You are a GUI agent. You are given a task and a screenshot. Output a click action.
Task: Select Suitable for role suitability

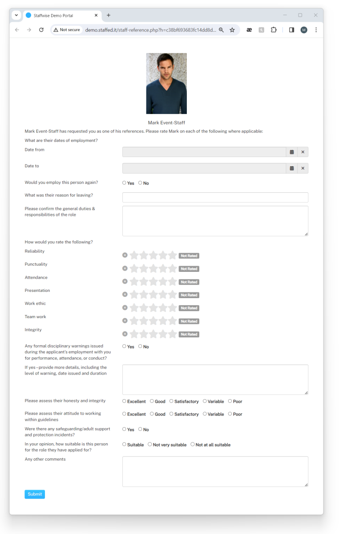[x=125, y=444]
